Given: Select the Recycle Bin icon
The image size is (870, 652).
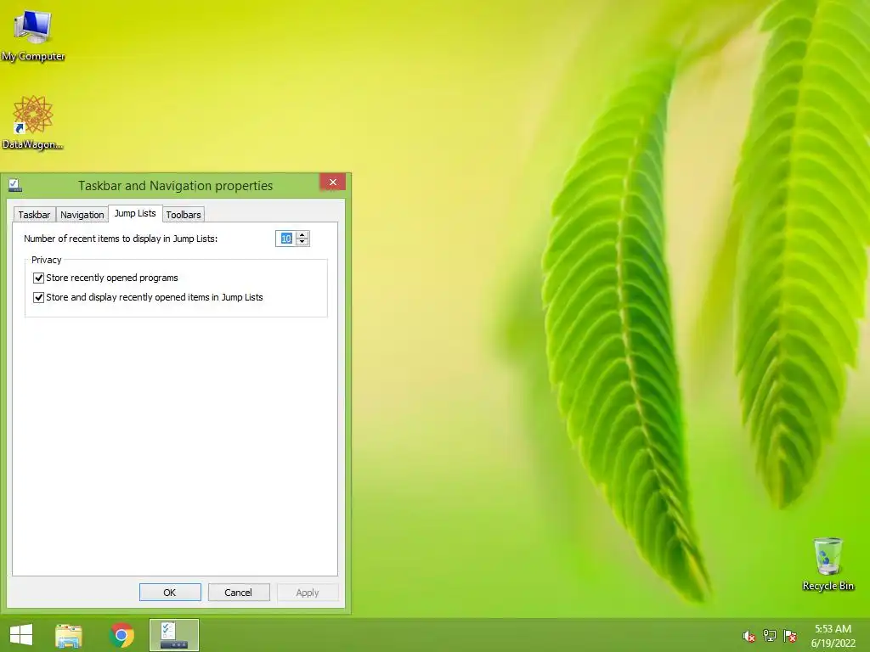Looking at the screenshot, I should click(828, 564).
